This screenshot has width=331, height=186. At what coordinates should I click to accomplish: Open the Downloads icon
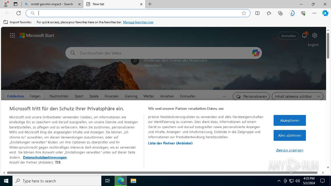click(x=292, y=13)
